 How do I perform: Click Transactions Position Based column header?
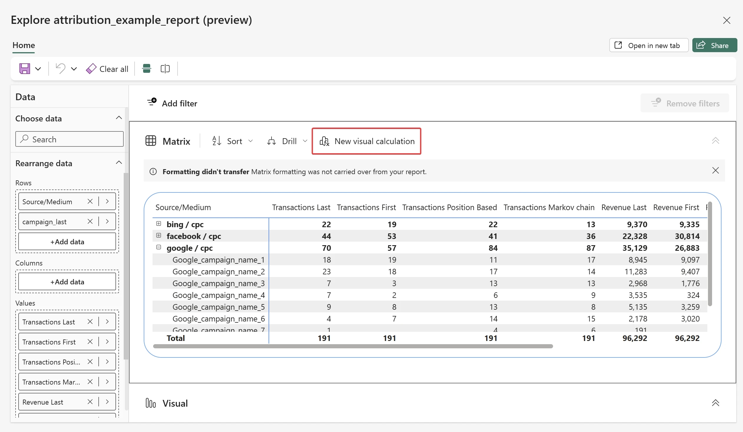coord(450,207)
